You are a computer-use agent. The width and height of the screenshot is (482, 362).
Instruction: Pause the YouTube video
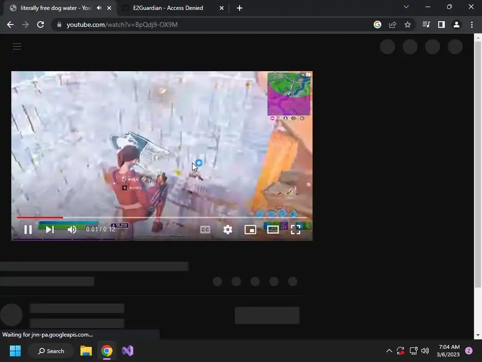tap(28, 230)
